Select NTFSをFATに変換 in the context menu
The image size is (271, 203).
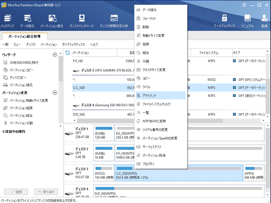tap(161, 121)
